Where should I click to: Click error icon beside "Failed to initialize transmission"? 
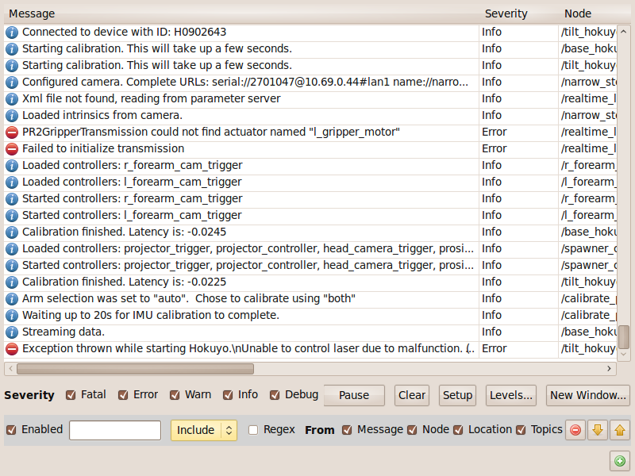(x=12, y=149)
